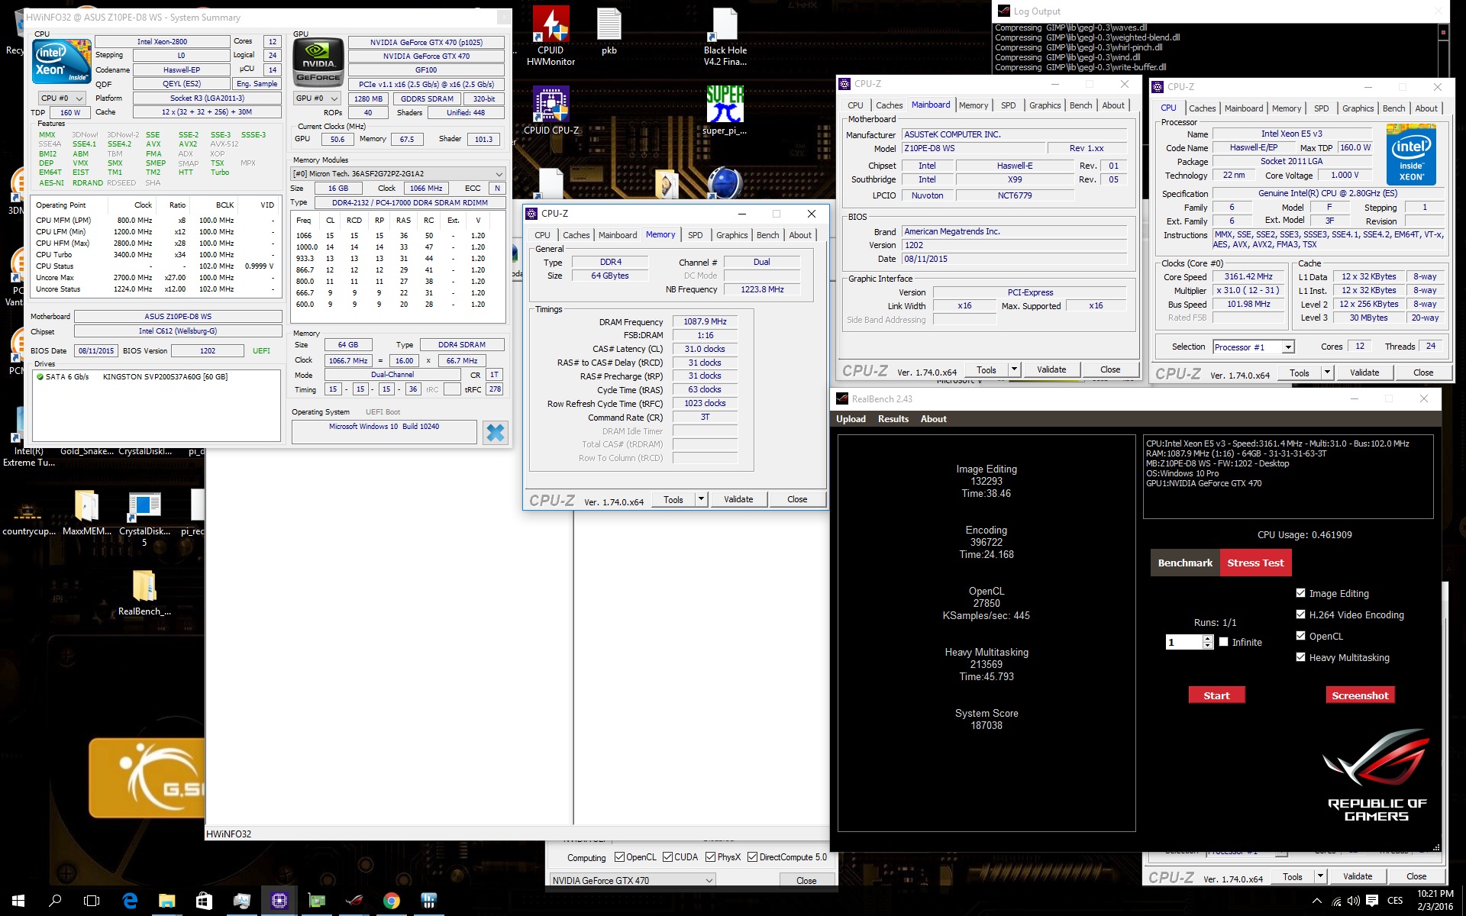Screen dimensions: 1466x916
Task: Open the Windows Store taskbar icon
Action: [204, 901]
